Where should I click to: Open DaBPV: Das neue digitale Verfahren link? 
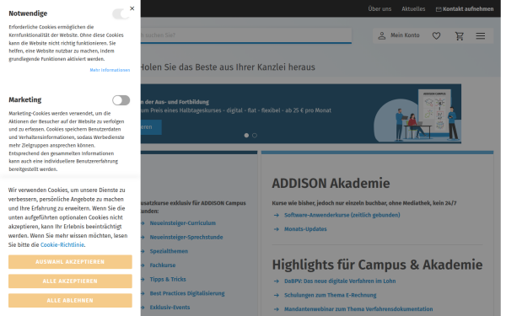(340, 281)
